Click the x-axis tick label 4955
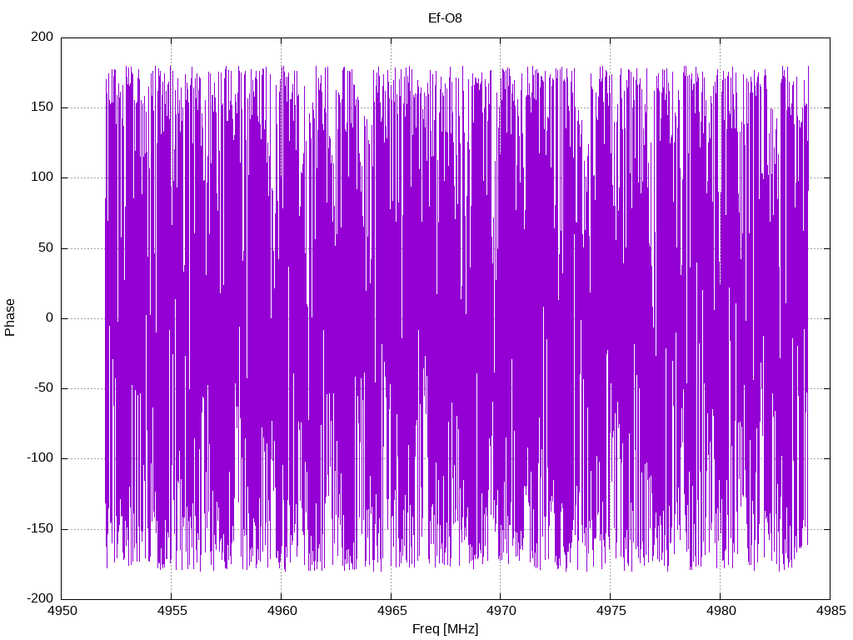The image size is (853, 640). [x=172, y=611]
